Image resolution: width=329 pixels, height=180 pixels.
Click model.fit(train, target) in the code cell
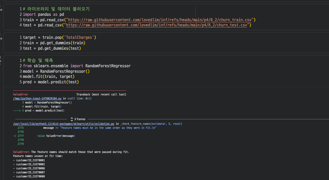click(49, 76)
